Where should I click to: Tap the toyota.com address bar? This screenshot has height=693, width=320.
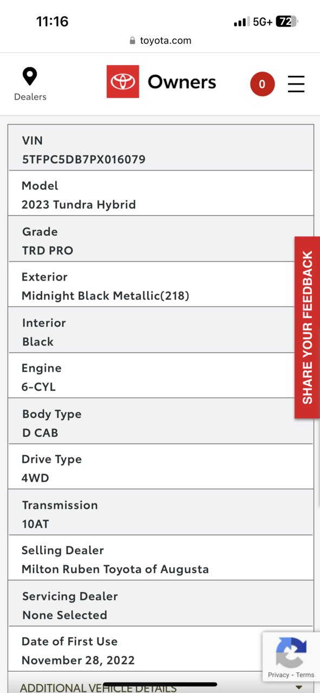pyautogui.click(x=160, y=41)
